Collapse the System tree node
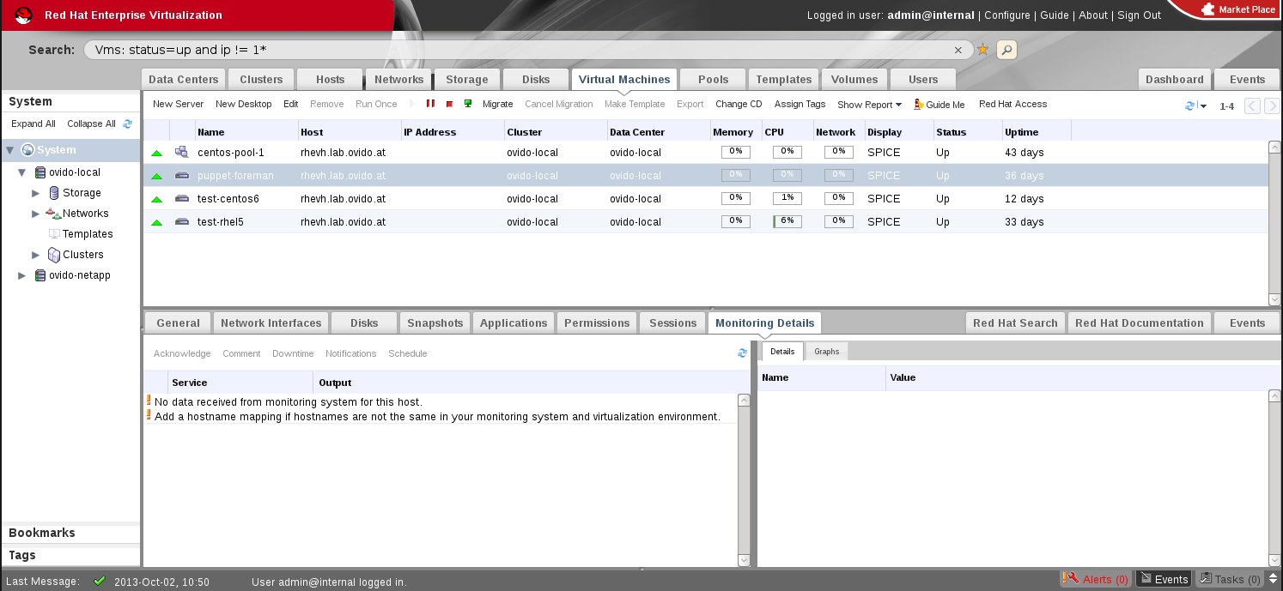 (9, 150)
